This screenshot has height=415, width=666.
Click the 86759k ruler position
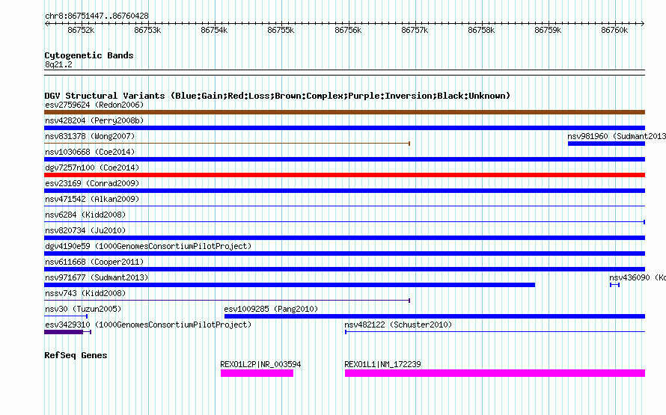tap(548, 30)
